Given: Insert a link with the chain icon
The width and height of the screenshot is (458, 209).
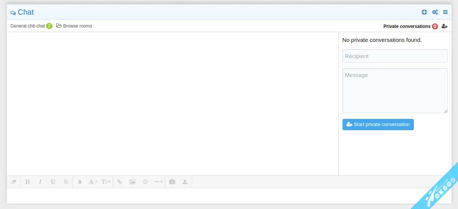Looking at the screenshot, I should tap(119, 182).
